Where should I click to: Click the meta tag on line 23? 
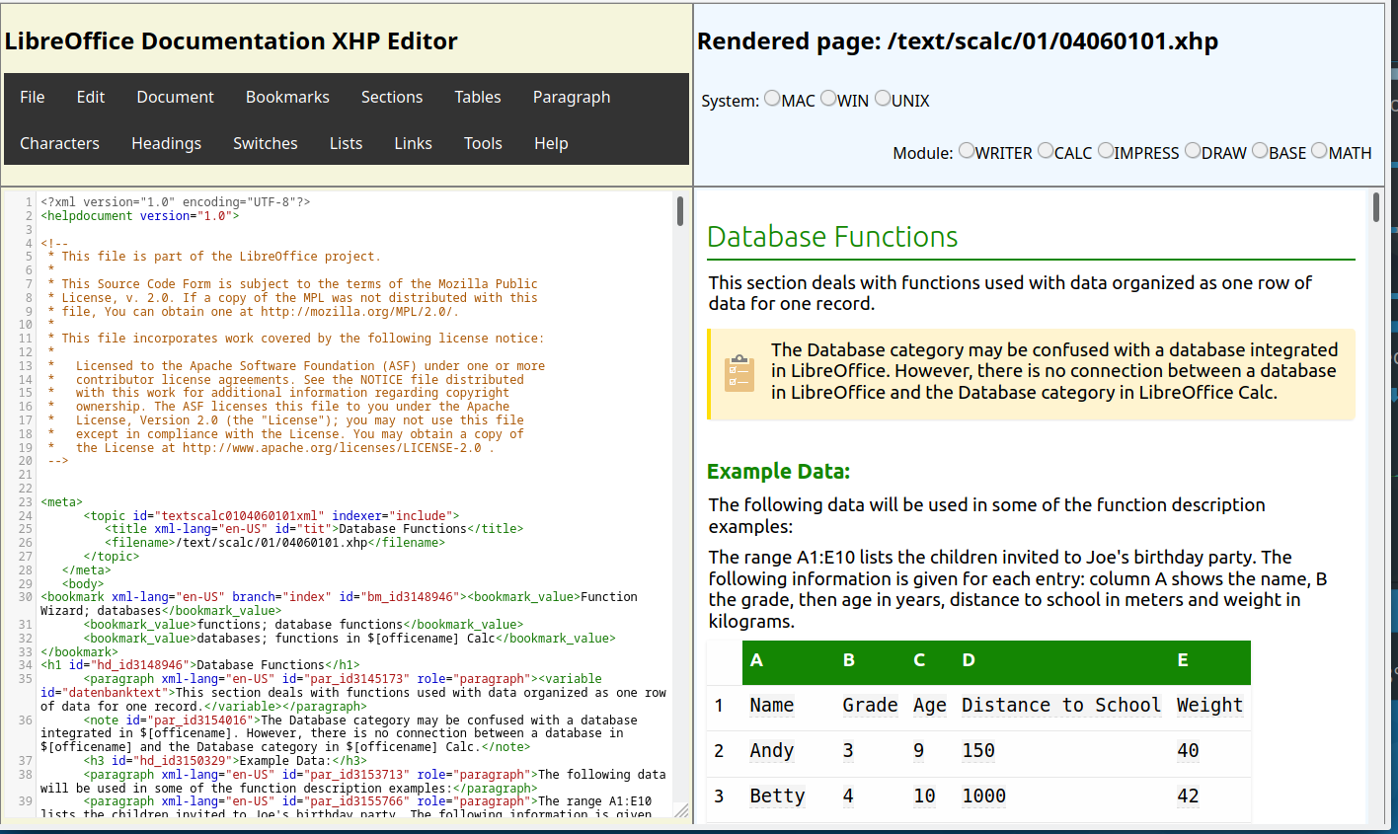(x=61, y=502)
